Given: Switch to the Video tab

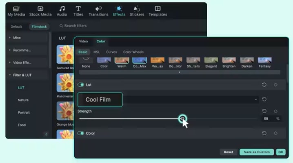Looking at the screenshot, I should [x=83, y=42].
